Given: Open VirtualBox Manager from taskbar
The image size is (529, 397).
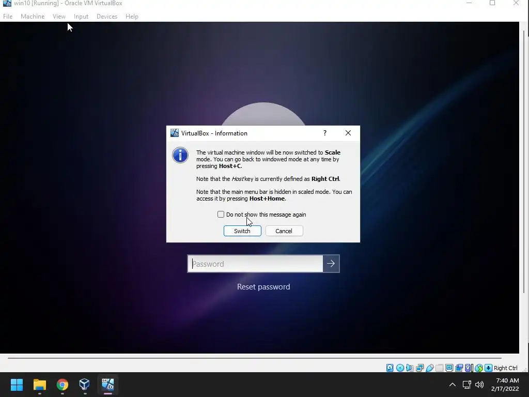Looking at the screenshot, I should point(85,385).
